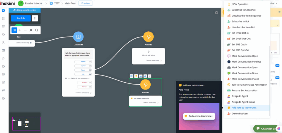Select the 'payment' option connector circle
Viewport: 282px width, 133px height.
coord(90,66)
